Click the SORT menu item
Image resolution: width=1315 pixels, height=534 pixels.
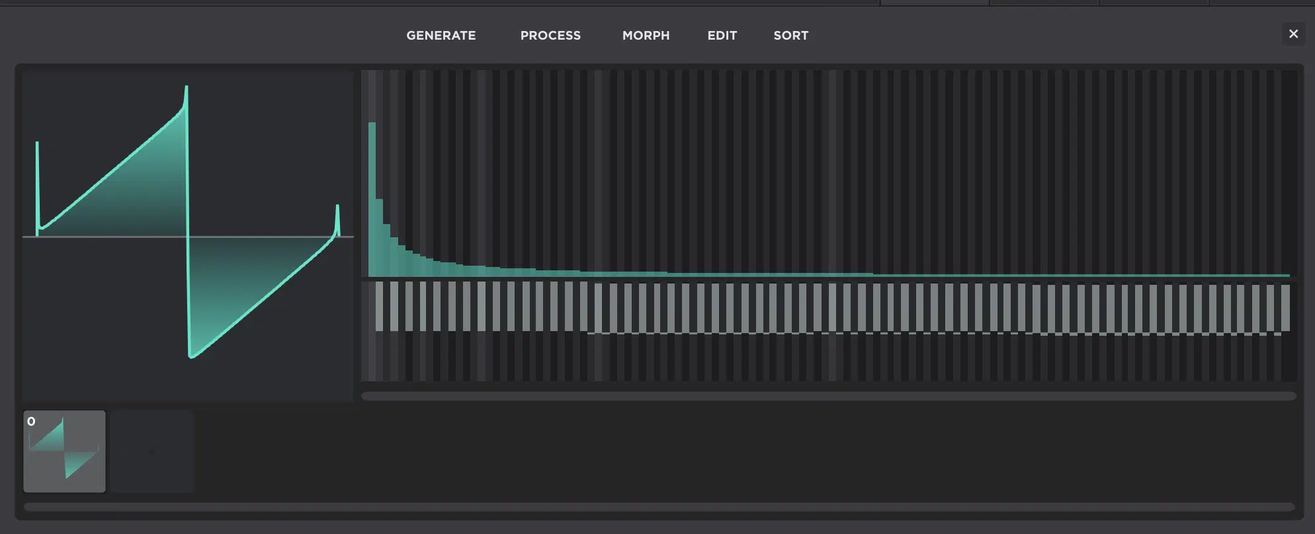pos(790,36)
